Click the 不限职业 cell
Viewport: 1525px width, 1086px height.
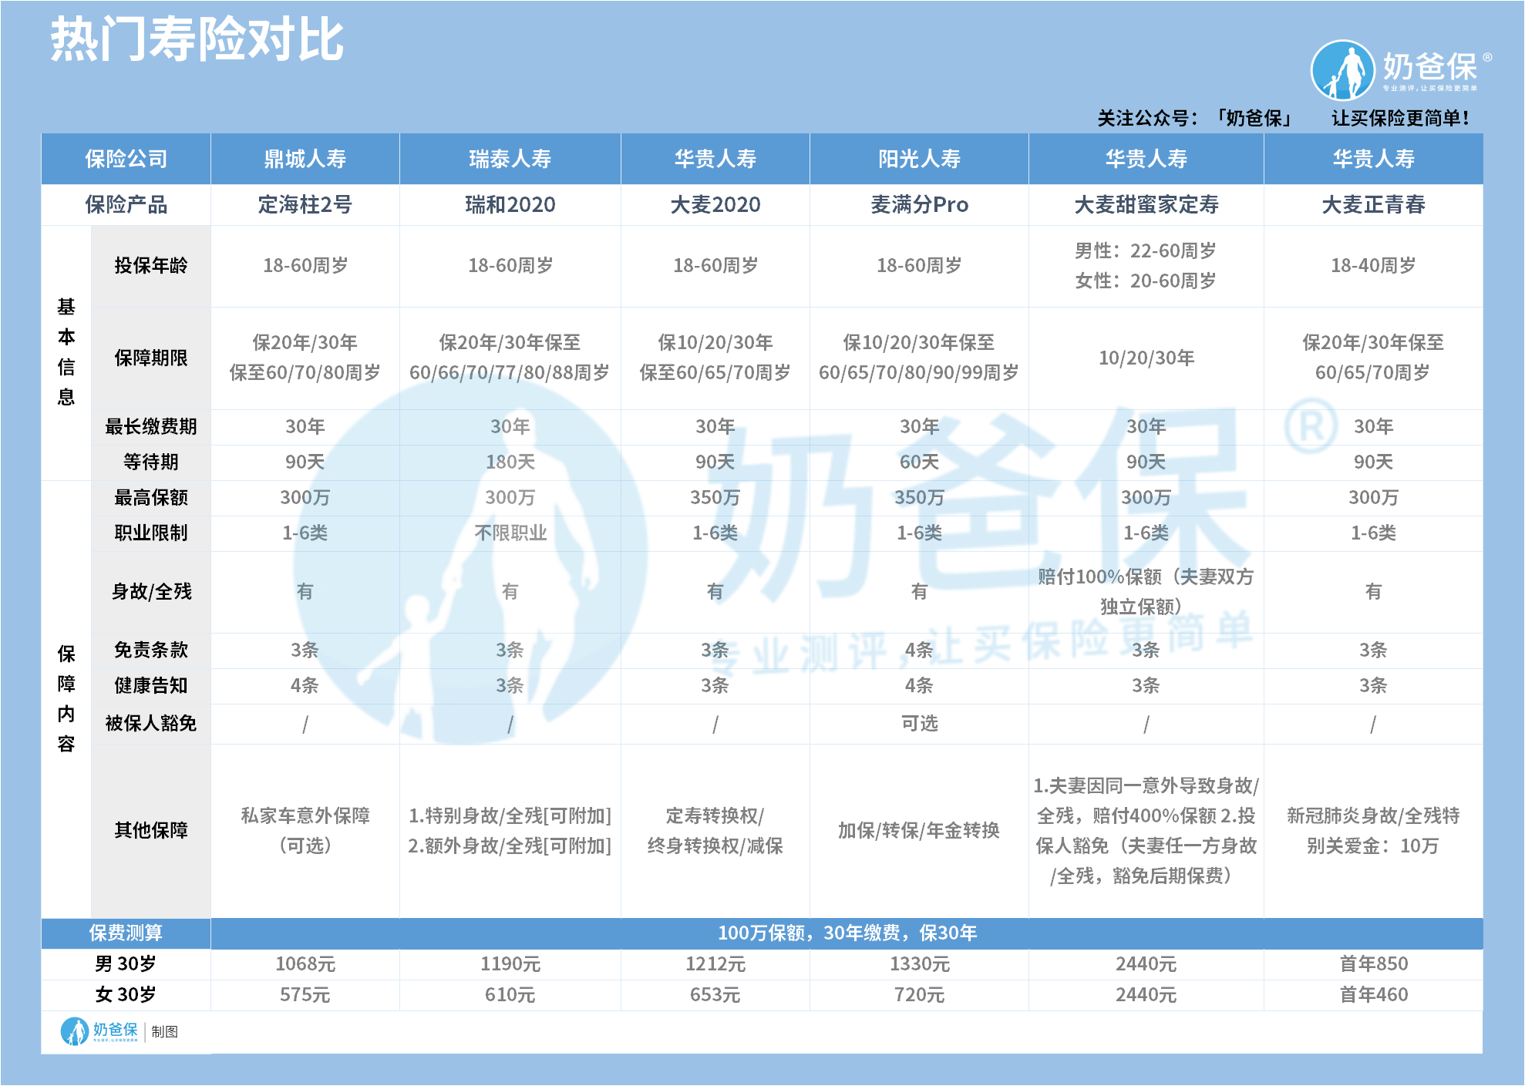tap(510, 533)
